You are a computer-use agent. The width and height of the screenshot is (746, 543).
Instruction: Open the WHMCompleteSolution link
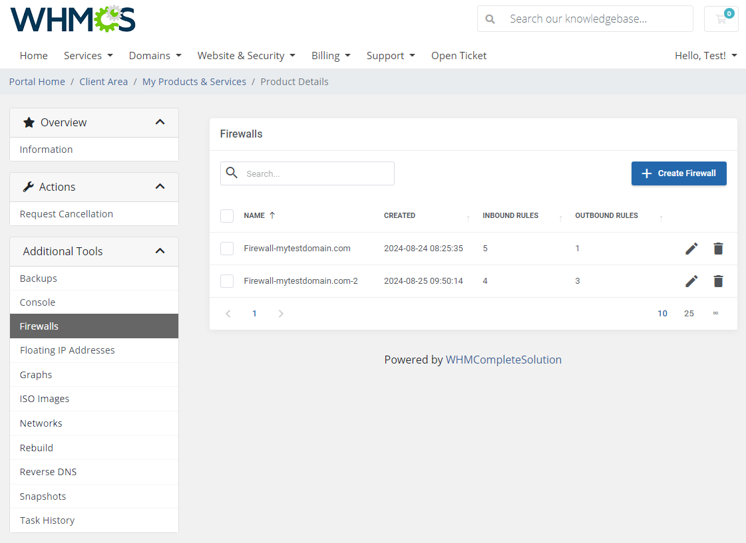(x=504, y=359)
